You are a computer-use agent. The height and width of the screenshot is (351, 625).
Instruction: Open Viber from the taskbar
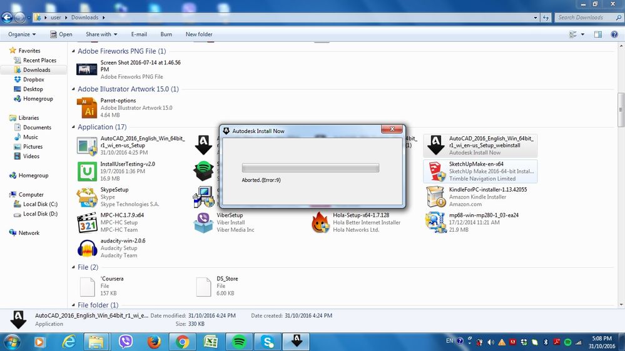126,342
